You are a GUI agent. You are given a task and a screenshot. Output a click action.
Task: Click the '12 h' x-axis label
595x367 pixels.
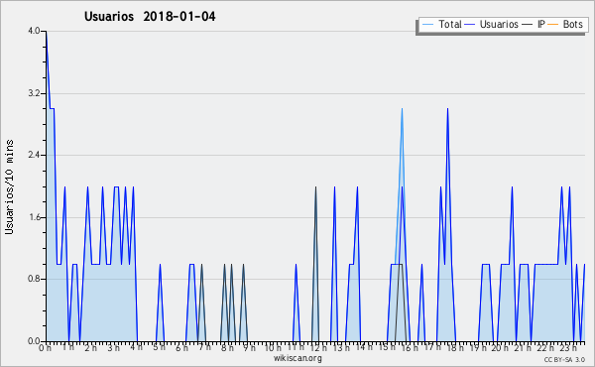pos(318,347)
